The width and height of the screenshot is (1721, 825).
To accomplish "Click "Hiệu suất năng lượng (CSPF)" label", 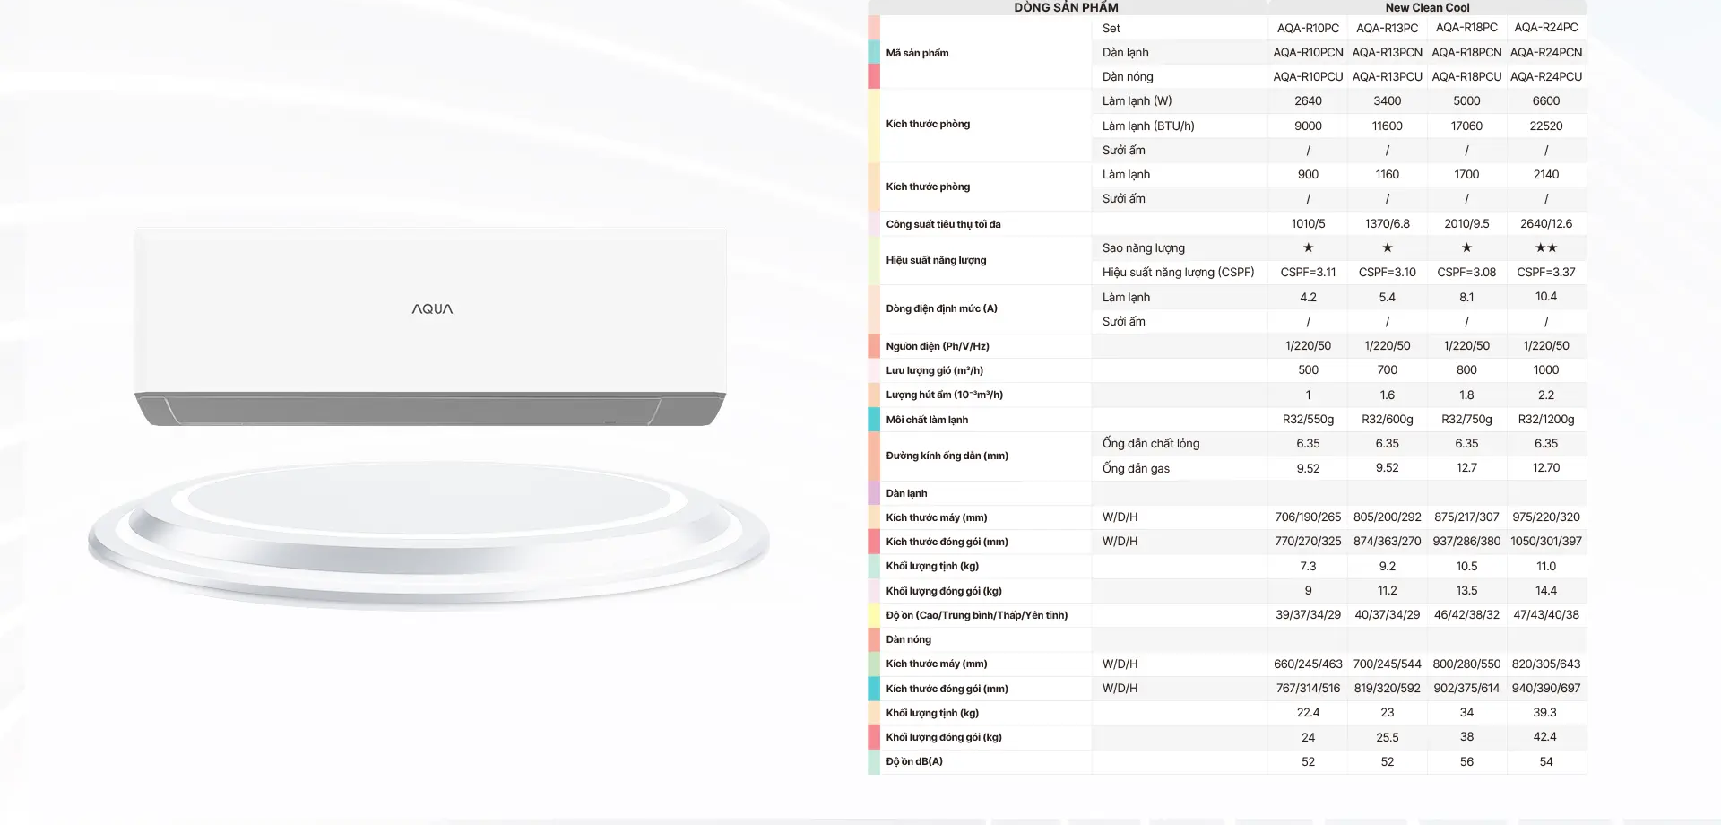I will [1178, 272].
